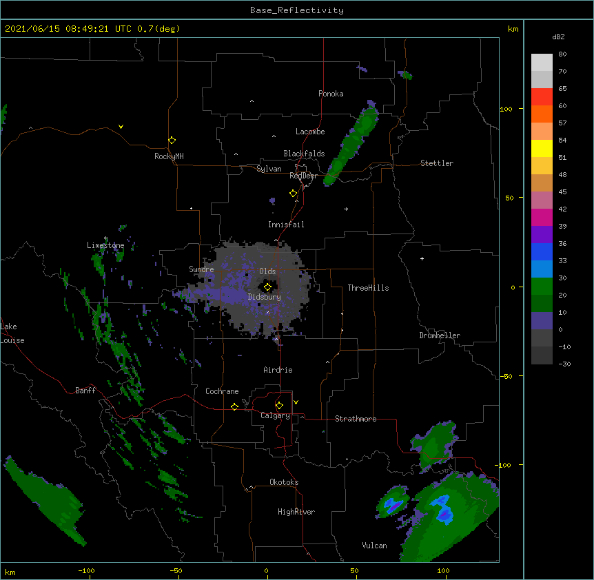Click the 100 tick on right axis

click(506, 109)
